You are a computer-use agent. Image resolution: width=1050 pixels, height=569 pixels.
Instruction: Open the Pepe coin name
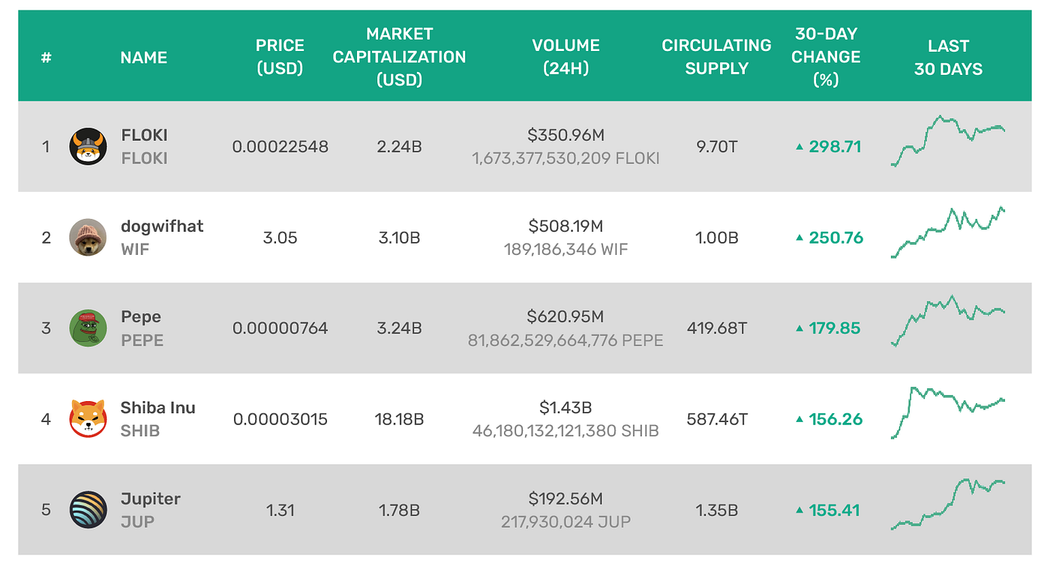click(x=141, y=317)
